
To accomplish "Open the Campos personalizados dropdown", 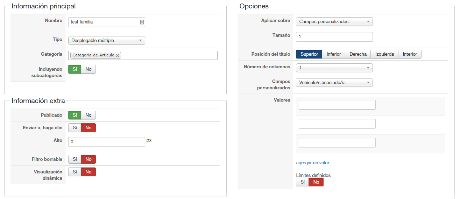I will [334, 83].
